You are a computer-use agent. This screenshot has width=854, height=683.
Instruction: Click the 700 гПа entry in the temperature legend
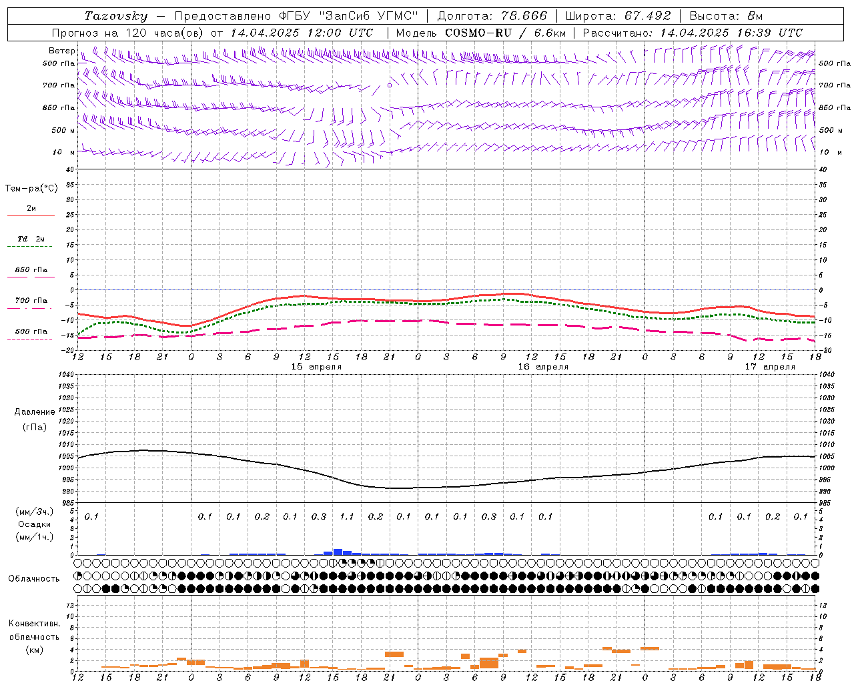(x=31, y=301)
